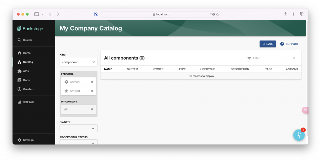Click the Starred star icon
Image resolution: width=321 pixels, height=161 pixels.
tap(66, 91)
